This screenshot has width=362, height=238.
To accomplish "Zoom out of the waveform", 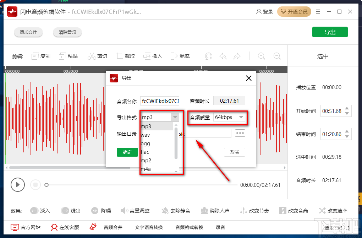I will point(277,56).
